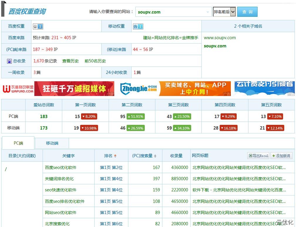Open the bold soupv.com subdomain link

(x=215, y=46)
